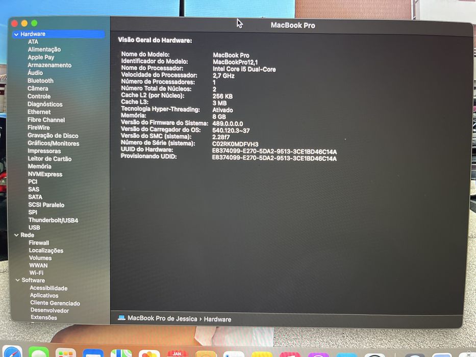Click the "Visão Geral do Hardware:" heading
Screen dimensions: 476x357
coord(155,40)
